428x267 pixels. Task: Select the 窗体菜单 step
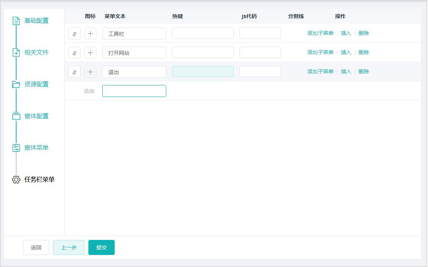pos(36,148)
